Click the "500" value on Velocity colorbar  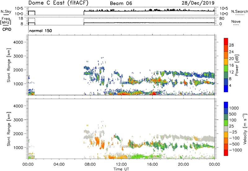pyautogui.click(x=233, y=114)
